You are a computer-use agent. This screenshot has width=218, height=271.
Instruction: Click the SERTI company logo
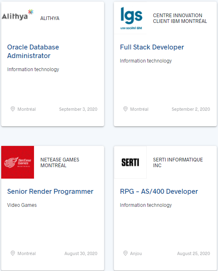[130, 162]
